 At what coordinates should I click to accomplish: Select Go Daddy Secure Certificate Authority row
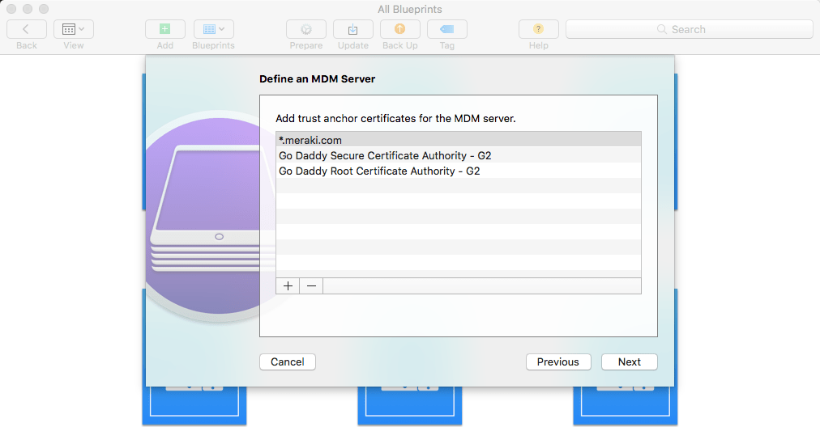(x=458, y=155)
